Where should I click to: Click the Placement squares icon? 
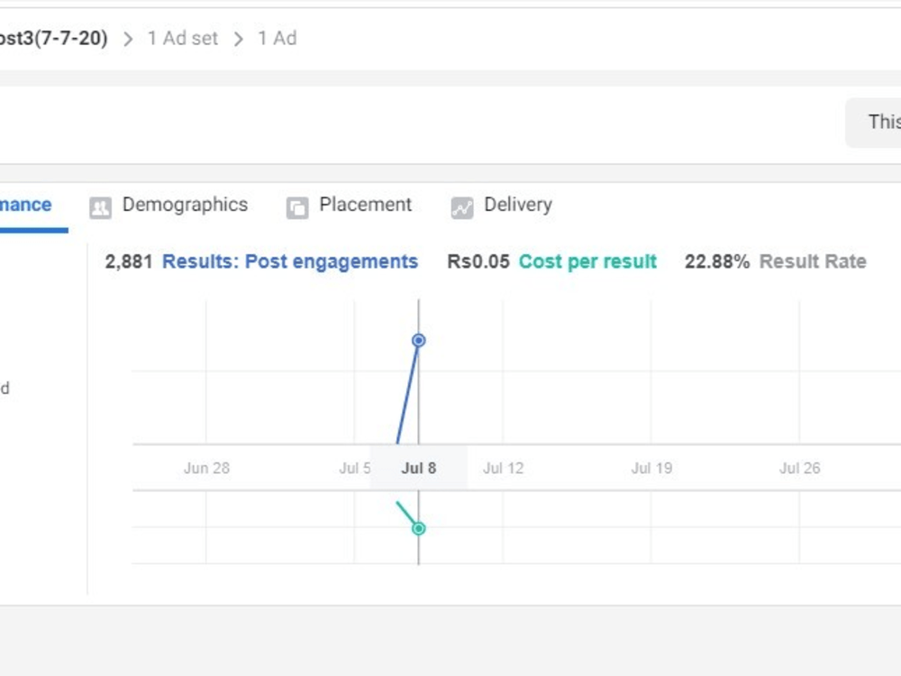coord(297,207)
